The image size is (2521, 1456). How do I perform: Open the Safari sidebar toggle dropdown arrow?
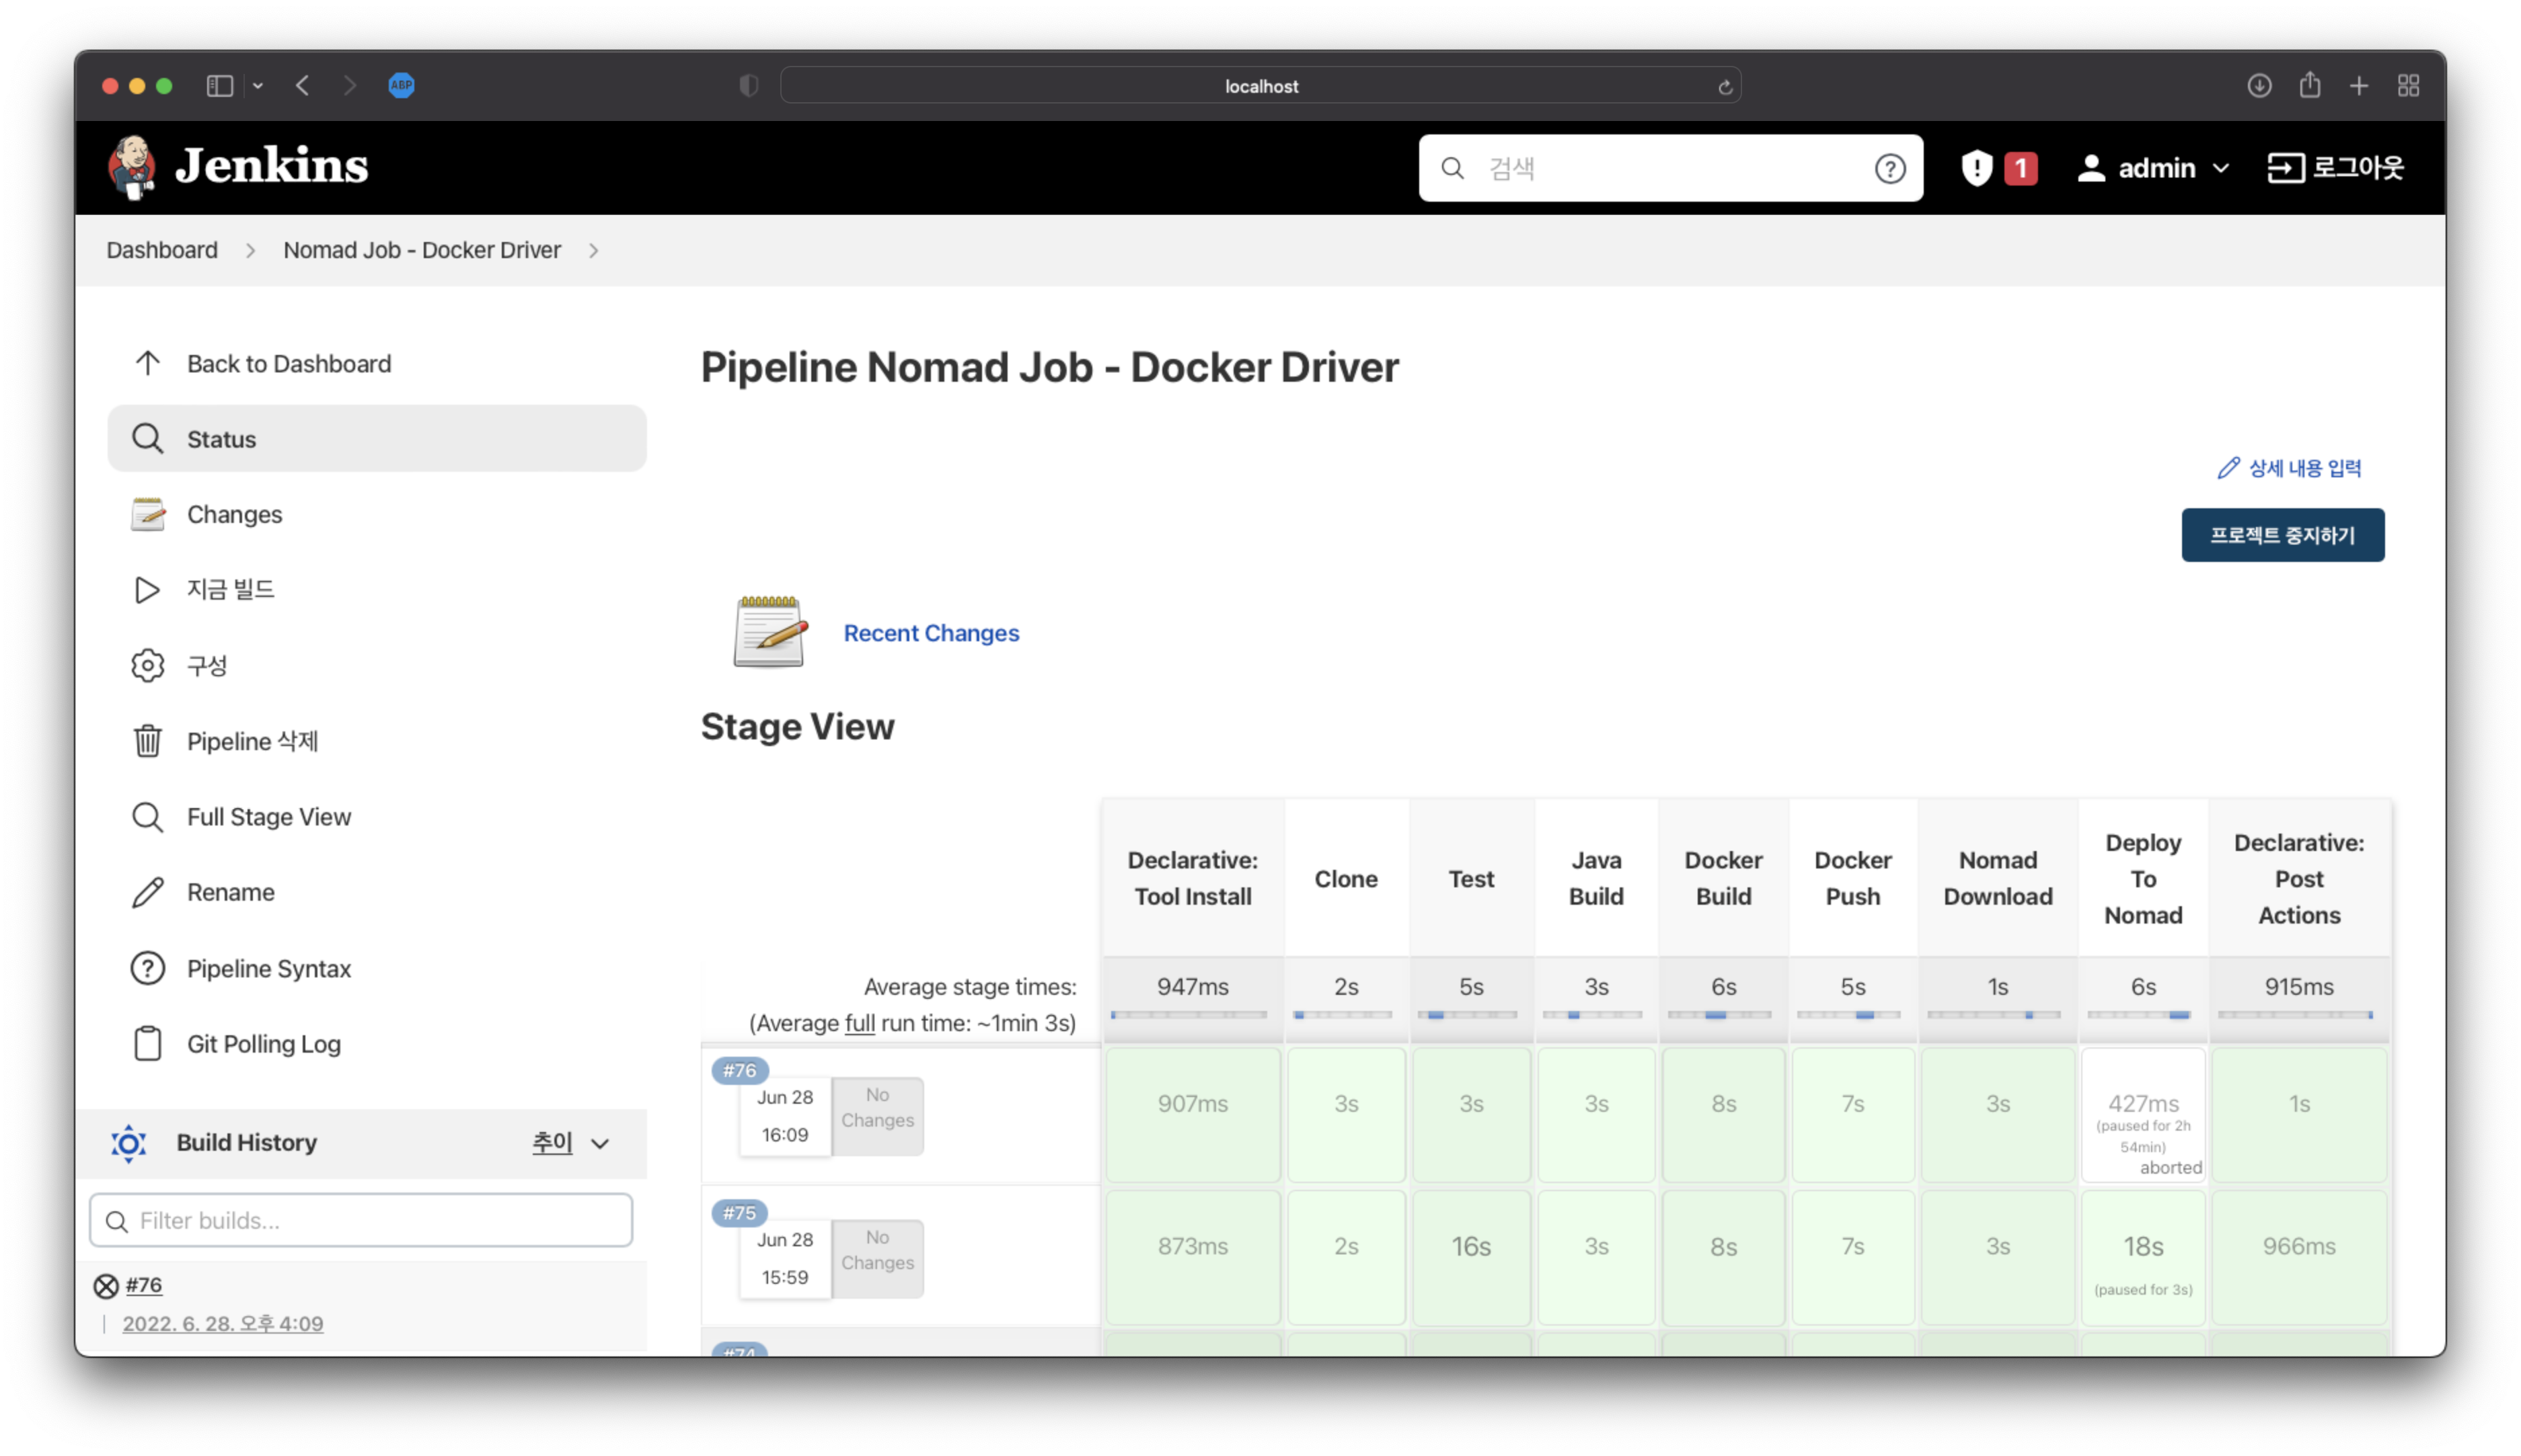[258, 86]
